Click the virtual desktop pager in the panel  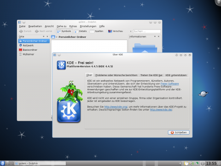(x=9, y=163)
